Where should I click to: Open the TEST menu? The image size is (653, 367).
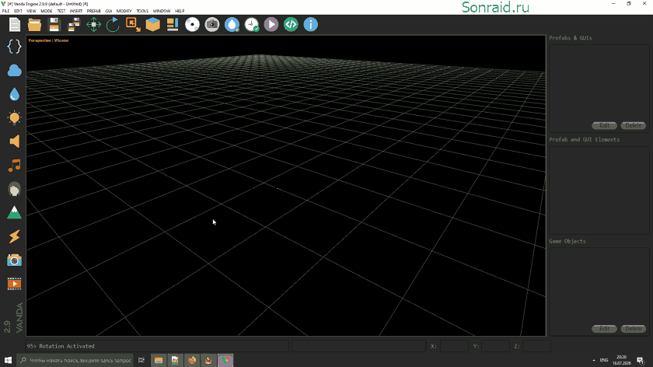click(61, 11)
